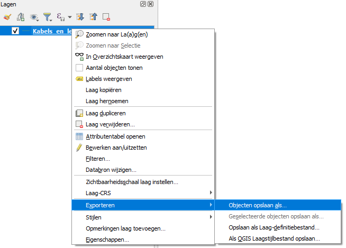Select Laag hernoemen
This screenshot has width=346, height=248.
coord(143,101)
